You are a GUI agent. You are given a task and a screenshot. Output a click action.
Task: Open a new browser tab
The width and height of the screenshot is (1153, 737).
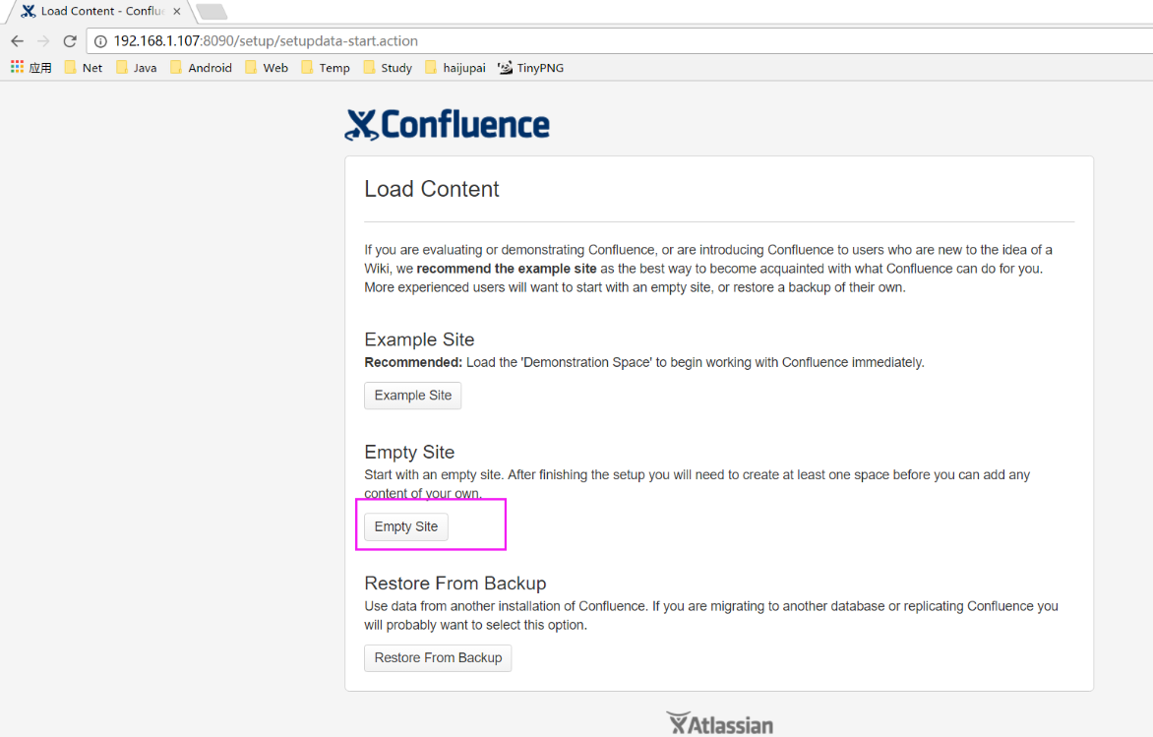(212, 12)
